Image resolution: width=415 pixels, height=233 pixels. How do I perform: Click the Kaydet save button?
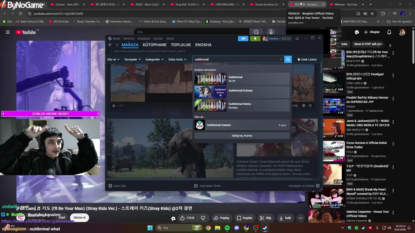[x=244, y=218]
